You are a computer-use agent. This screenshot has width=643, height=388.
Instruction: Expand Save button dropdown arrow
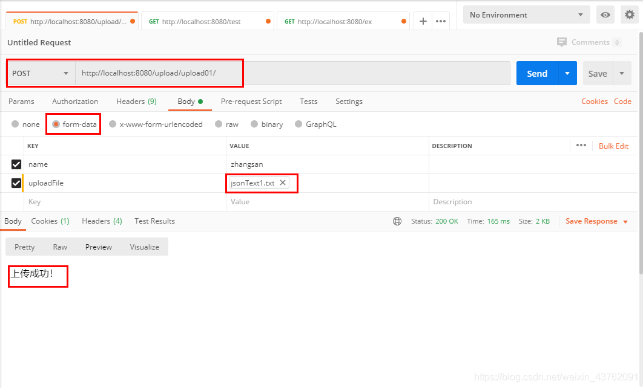point(622,73)
